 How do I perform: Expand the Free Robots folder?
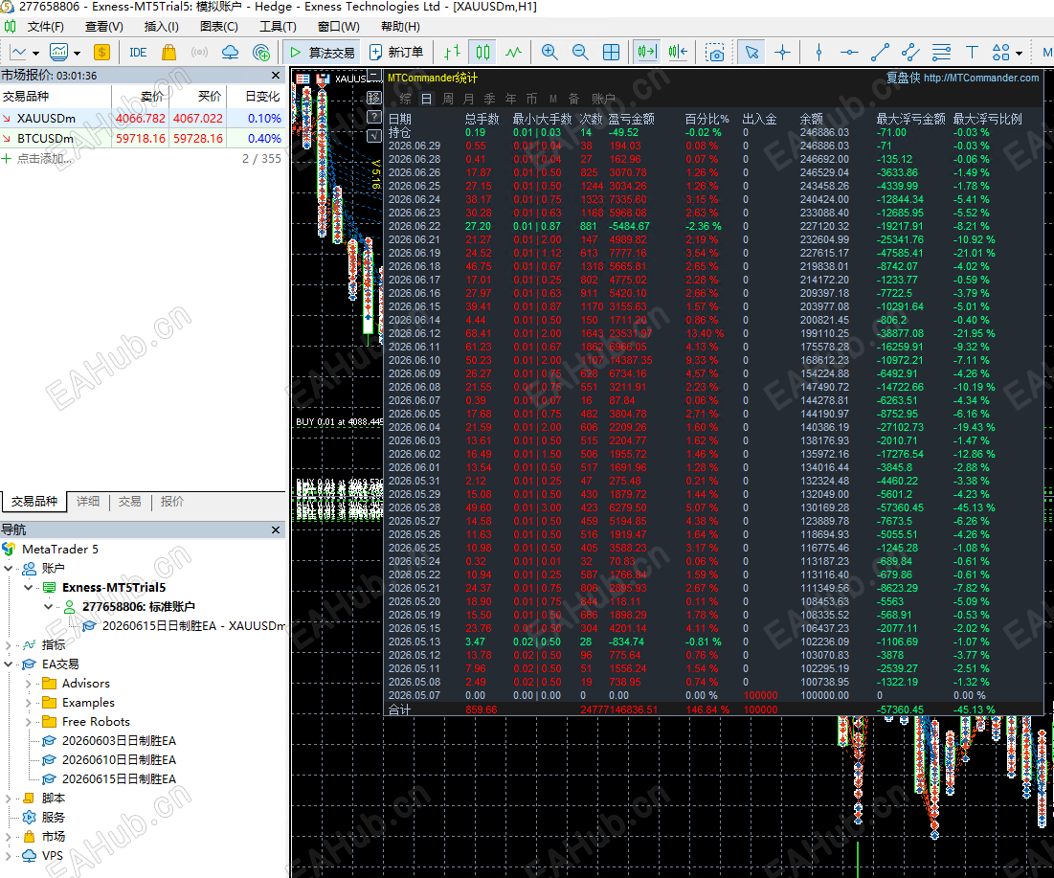tap(28, 722)
